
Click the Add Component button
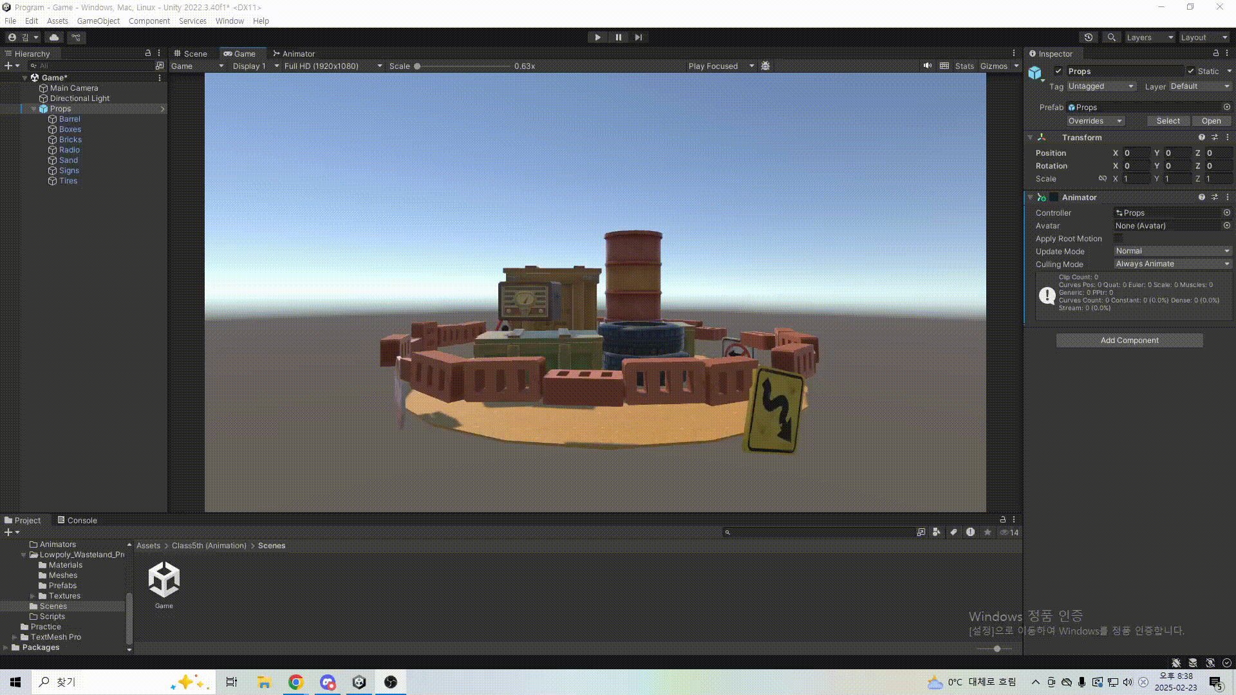1129,340
